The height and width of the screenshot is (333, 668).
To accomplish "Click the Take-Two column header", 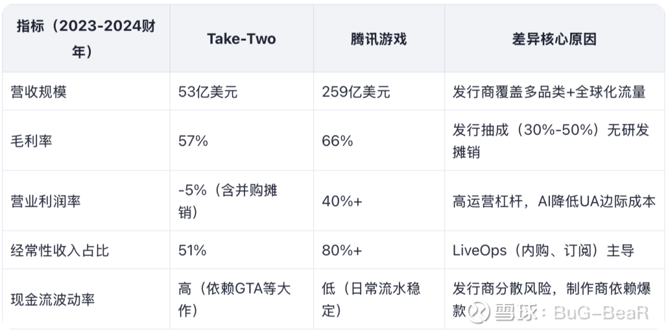I will pyautogui.click(x=242, y=39).
